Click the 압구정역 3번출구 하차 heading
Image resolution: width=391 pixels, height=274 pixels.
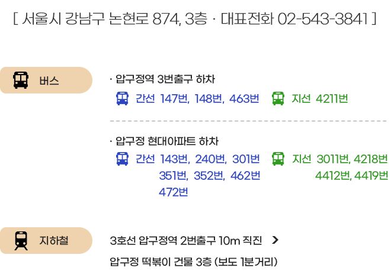[x=165, y=79]
